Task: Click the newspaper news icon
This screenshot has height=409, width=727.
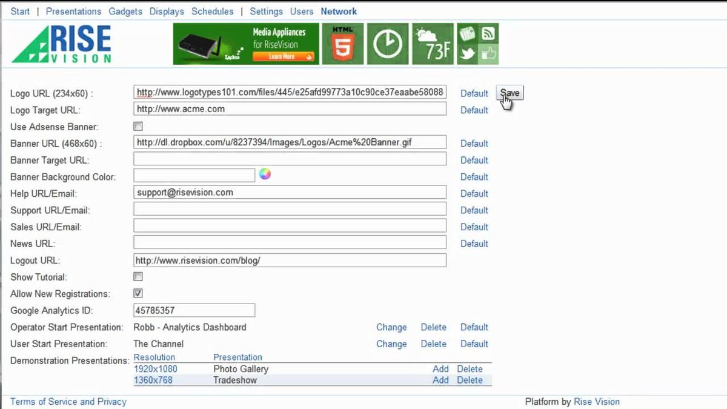Action: (x=467, y=34)
